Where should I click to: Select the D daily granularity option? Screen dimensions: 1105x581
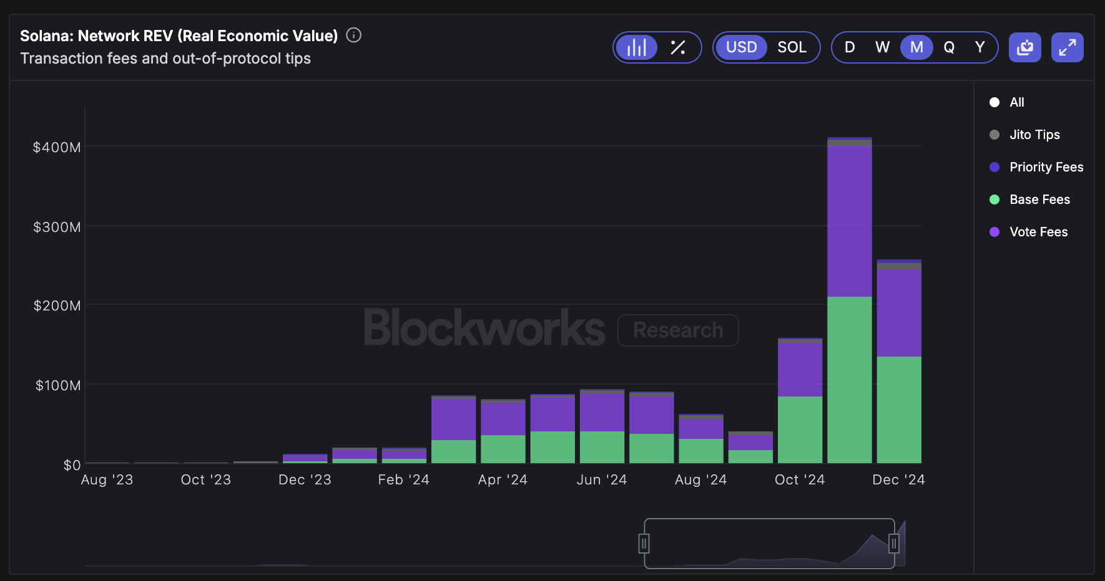[850, 47]
